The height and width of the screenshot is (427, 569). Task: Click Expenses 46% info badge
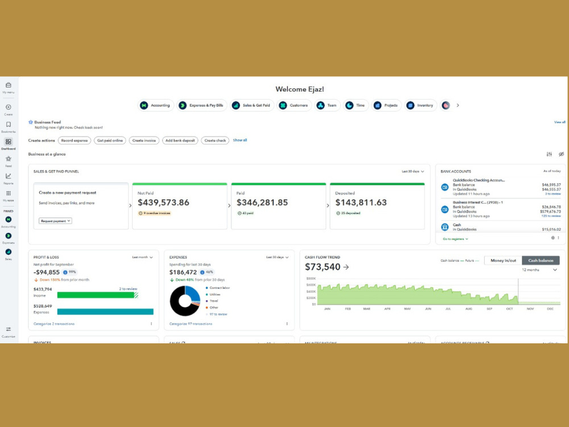pos(207,272)
